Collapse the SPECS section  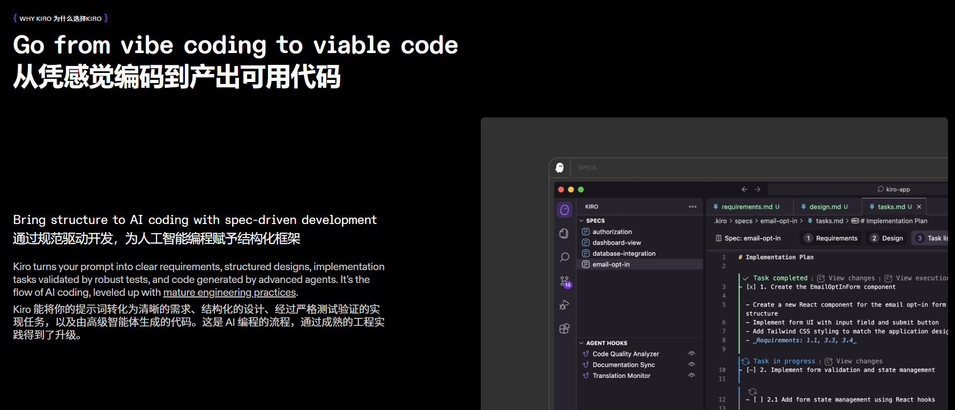(581, 221)
